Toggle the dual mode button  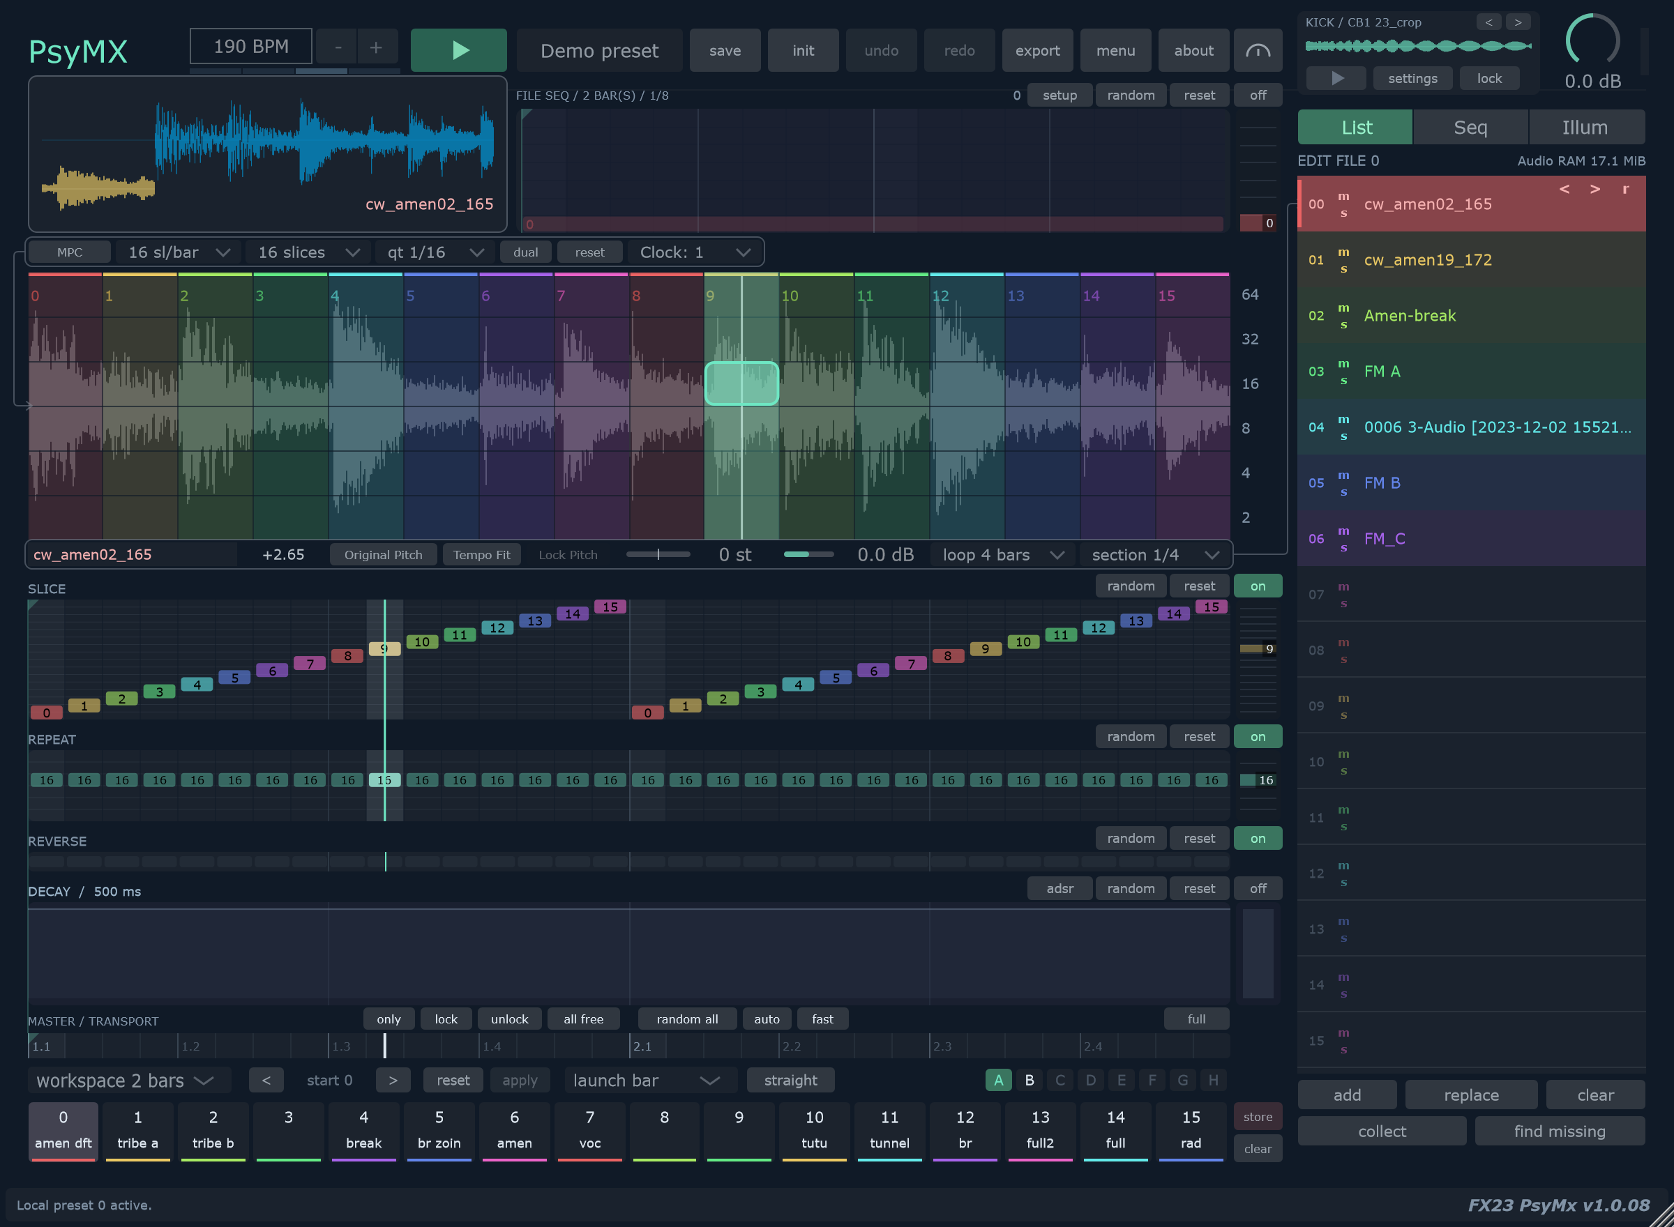(x=525, y=252)
